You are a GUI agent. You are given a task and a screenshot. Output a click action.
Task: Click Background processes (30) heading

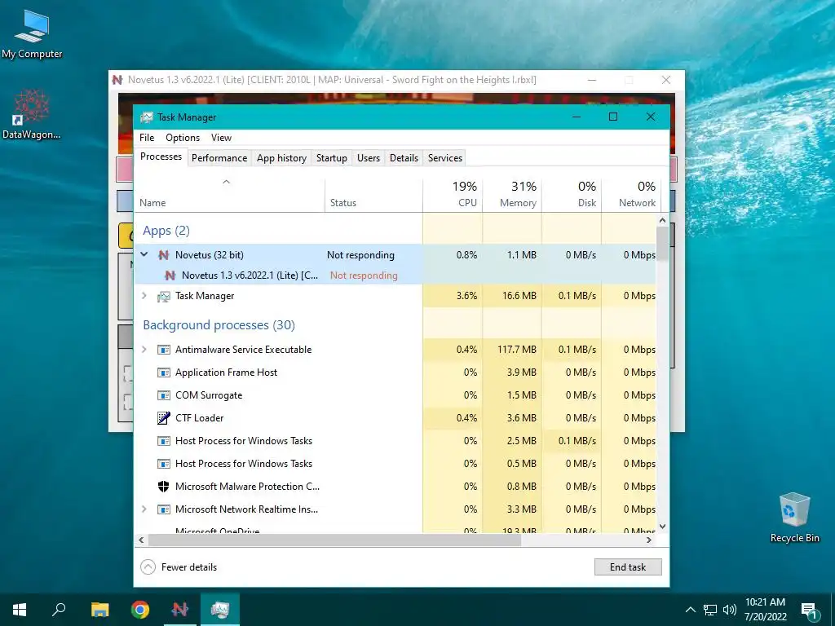[x=219, y=324]
